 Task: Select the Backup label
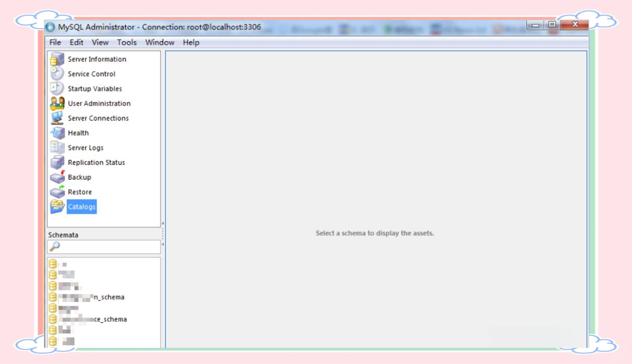[79, 177]
